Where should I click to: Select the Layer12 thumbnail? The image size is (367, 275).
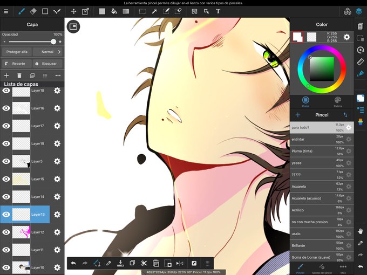[21, 232]
